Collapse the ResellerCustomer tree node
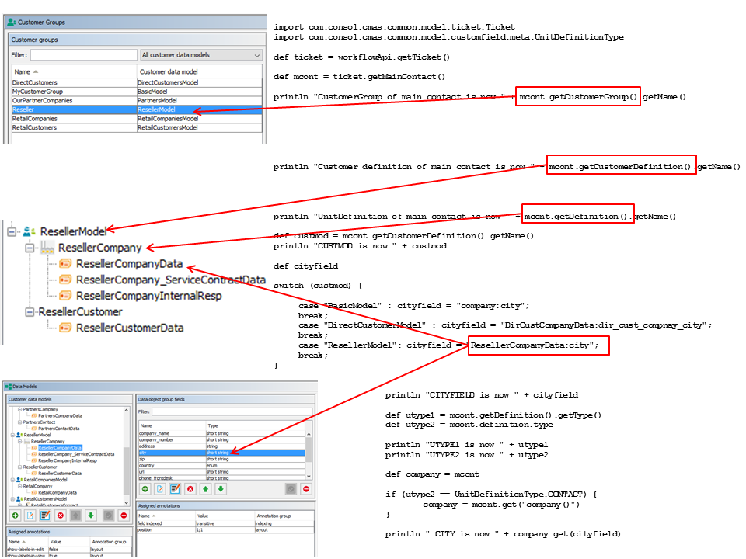The height and width of the screenshot is (559, 746). 29,311
